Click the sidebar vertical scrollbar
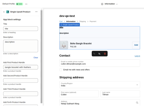The height and width of the screenshot is (108, 144). coord(41,56)
